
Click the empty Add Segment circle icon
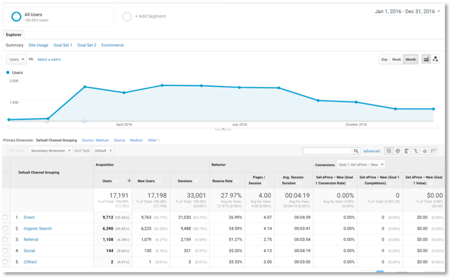(127, 17)
